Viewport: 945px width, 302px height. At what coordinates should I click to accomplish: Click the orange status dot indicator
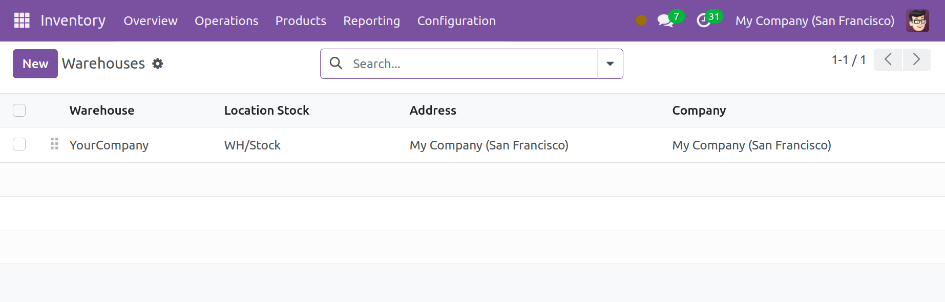pos(641,20)
